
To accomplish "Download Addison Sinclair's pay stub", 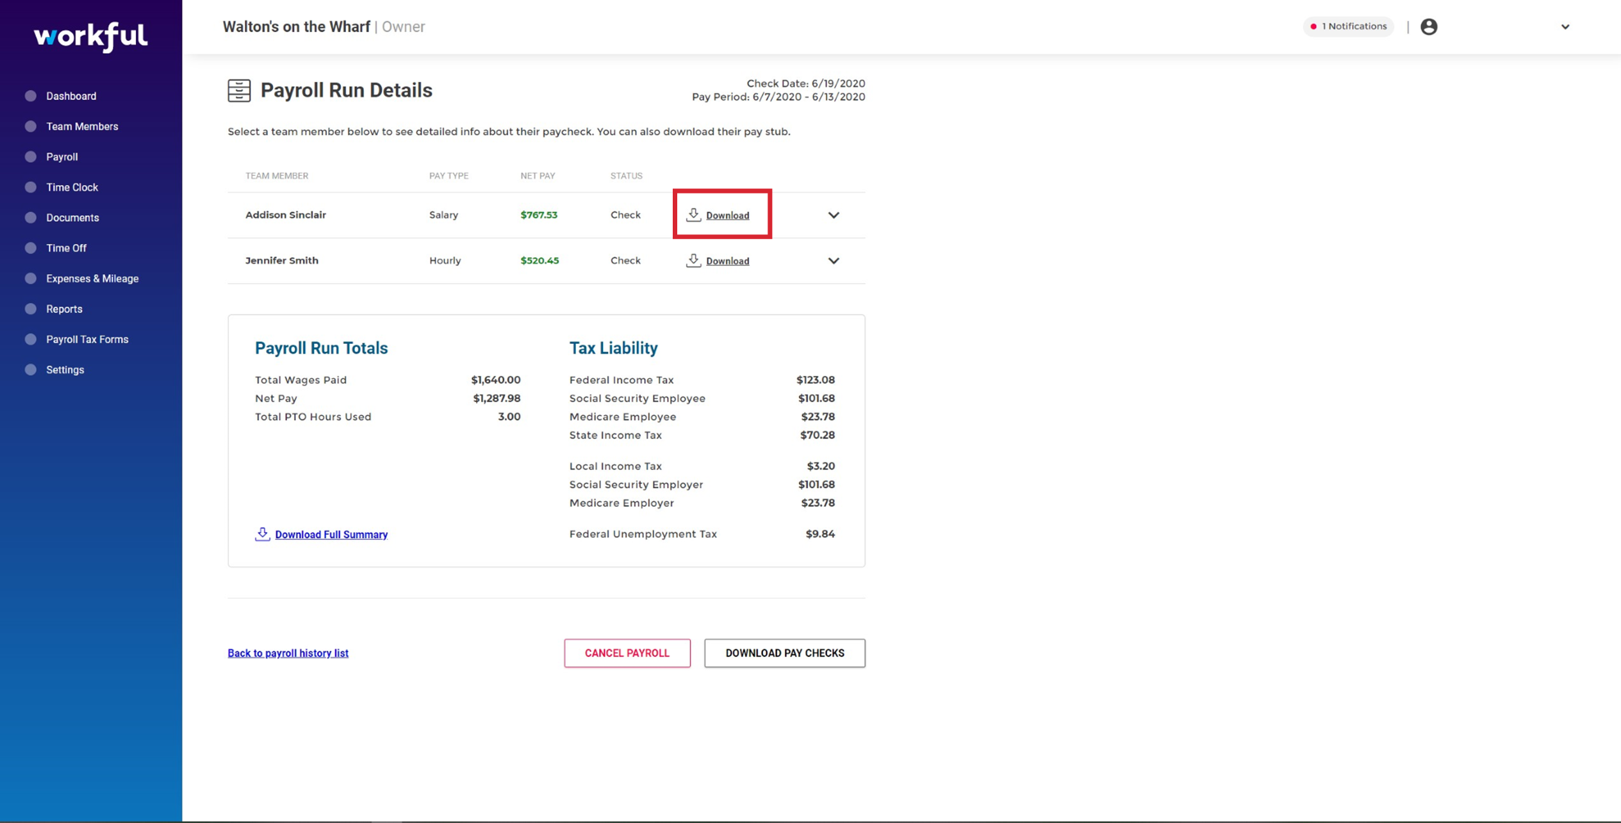I will 727,215.
